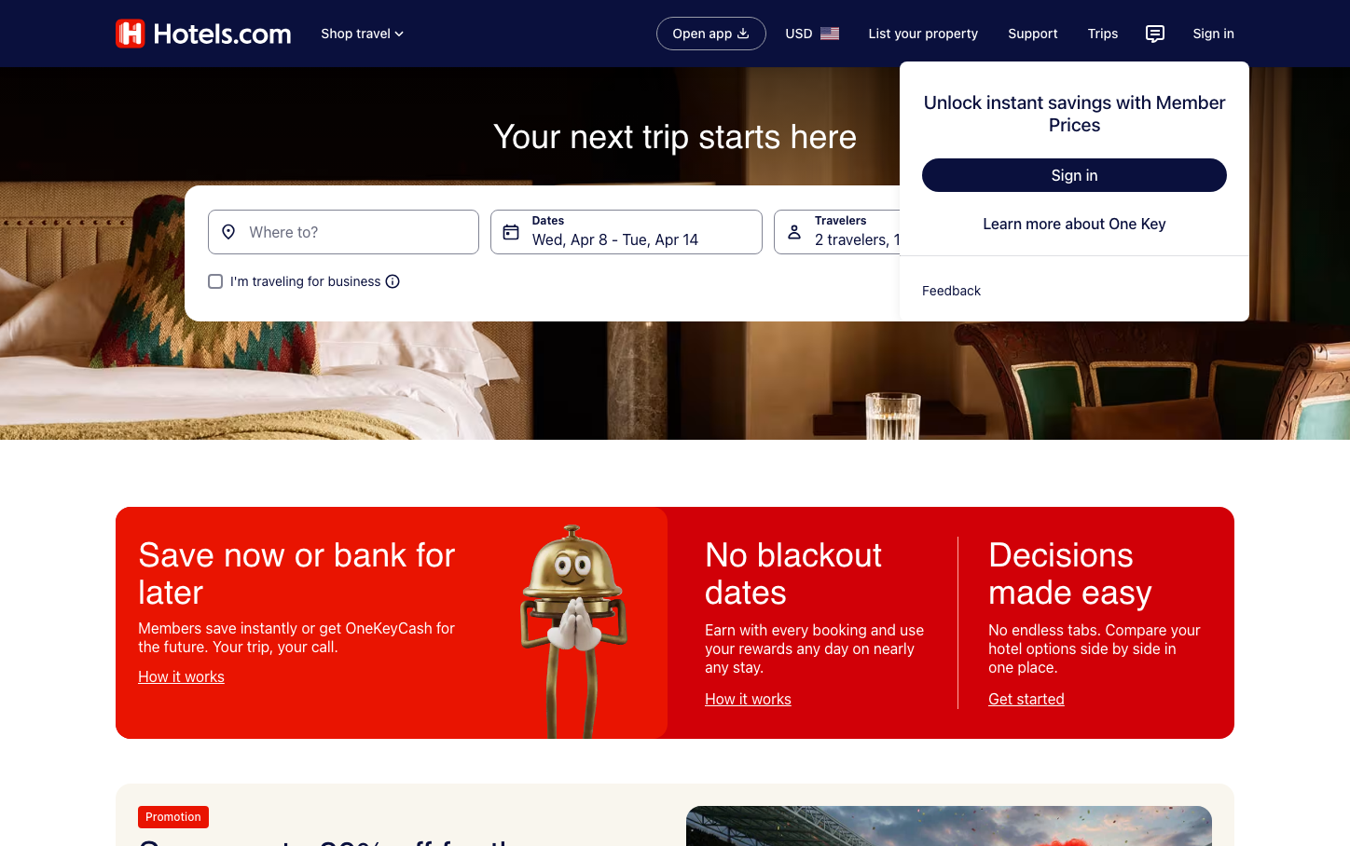Viewport: 1350px width, 846px height.
Task: Go to Trips in header
Action: [1103, 34]
